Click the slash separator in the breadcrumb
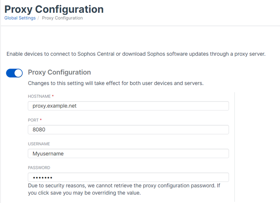This screenshot has height=203, width=280. tap(38, 18)
